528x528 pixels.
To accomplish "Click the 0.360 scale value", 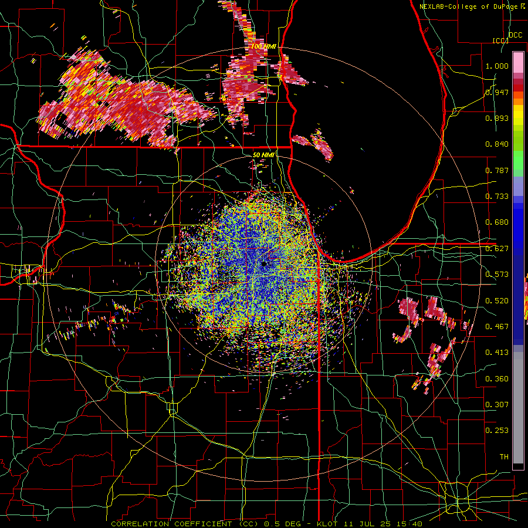I will 497,379.
